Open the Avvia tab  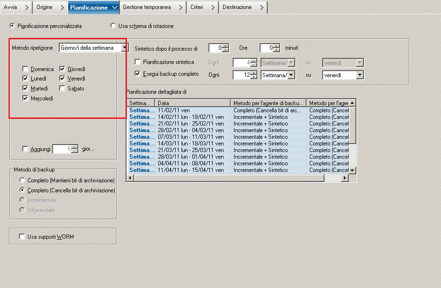click(x=10, y=7)
